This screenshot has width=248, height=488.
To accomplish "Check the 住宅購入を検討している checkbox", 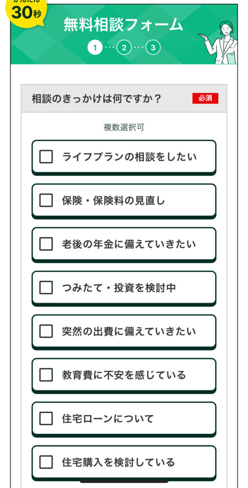I will pyautogui.click(x=46, y=462).
